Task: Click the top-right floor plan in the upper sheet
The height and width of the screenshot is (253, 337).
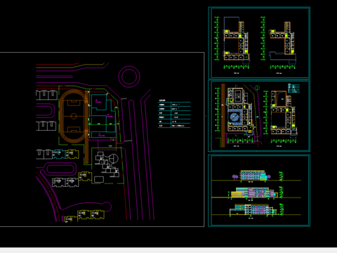Action: pyautogui.click(x=283, y=43)
